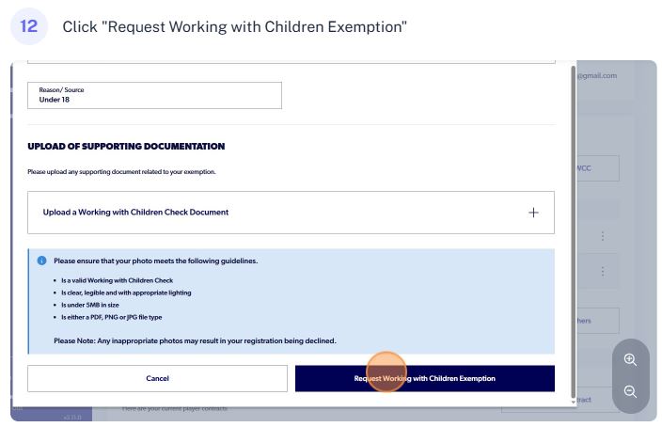Click the Reason/Source field showing Under 18
This screenshot has width=662, height=427.
[154, 95]
